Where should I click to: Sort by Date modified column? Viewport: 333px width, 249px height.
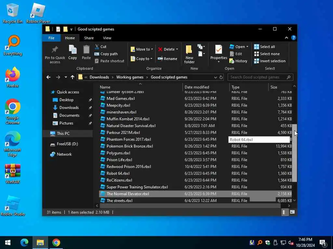click(x=206, y=87)
